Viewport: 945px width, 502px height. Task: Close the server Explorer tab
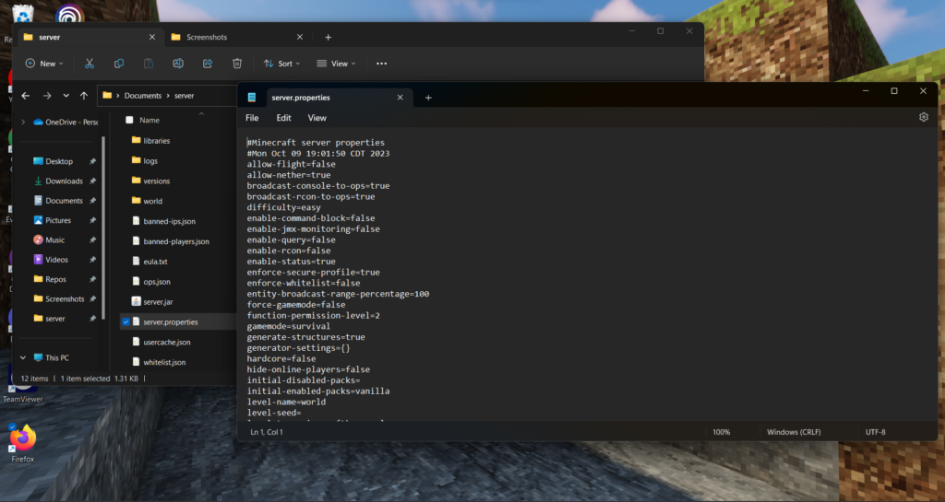[152, 37]
